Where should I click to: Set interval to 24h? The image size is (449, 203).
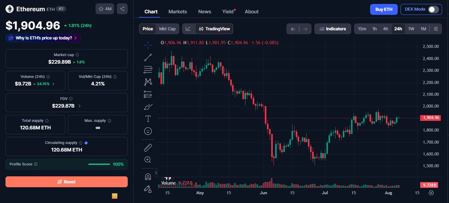[x=398, y=29]
